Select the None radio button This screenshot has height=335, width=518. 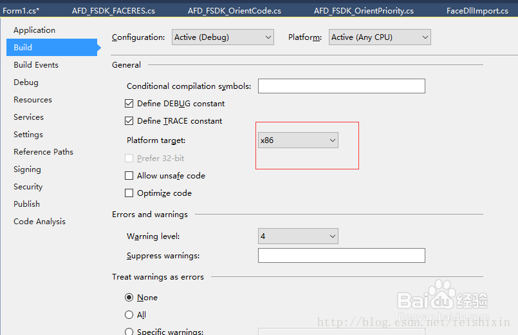point(129,297)
